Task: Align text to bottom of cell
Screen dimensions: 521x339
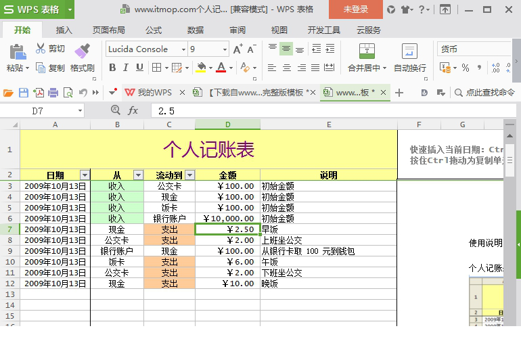Action: tap(300, 50)
